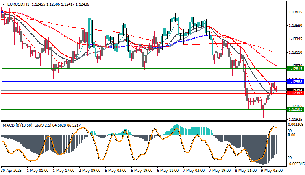Click the 1.13110 price scale value
305x175 pixels.
296,52
